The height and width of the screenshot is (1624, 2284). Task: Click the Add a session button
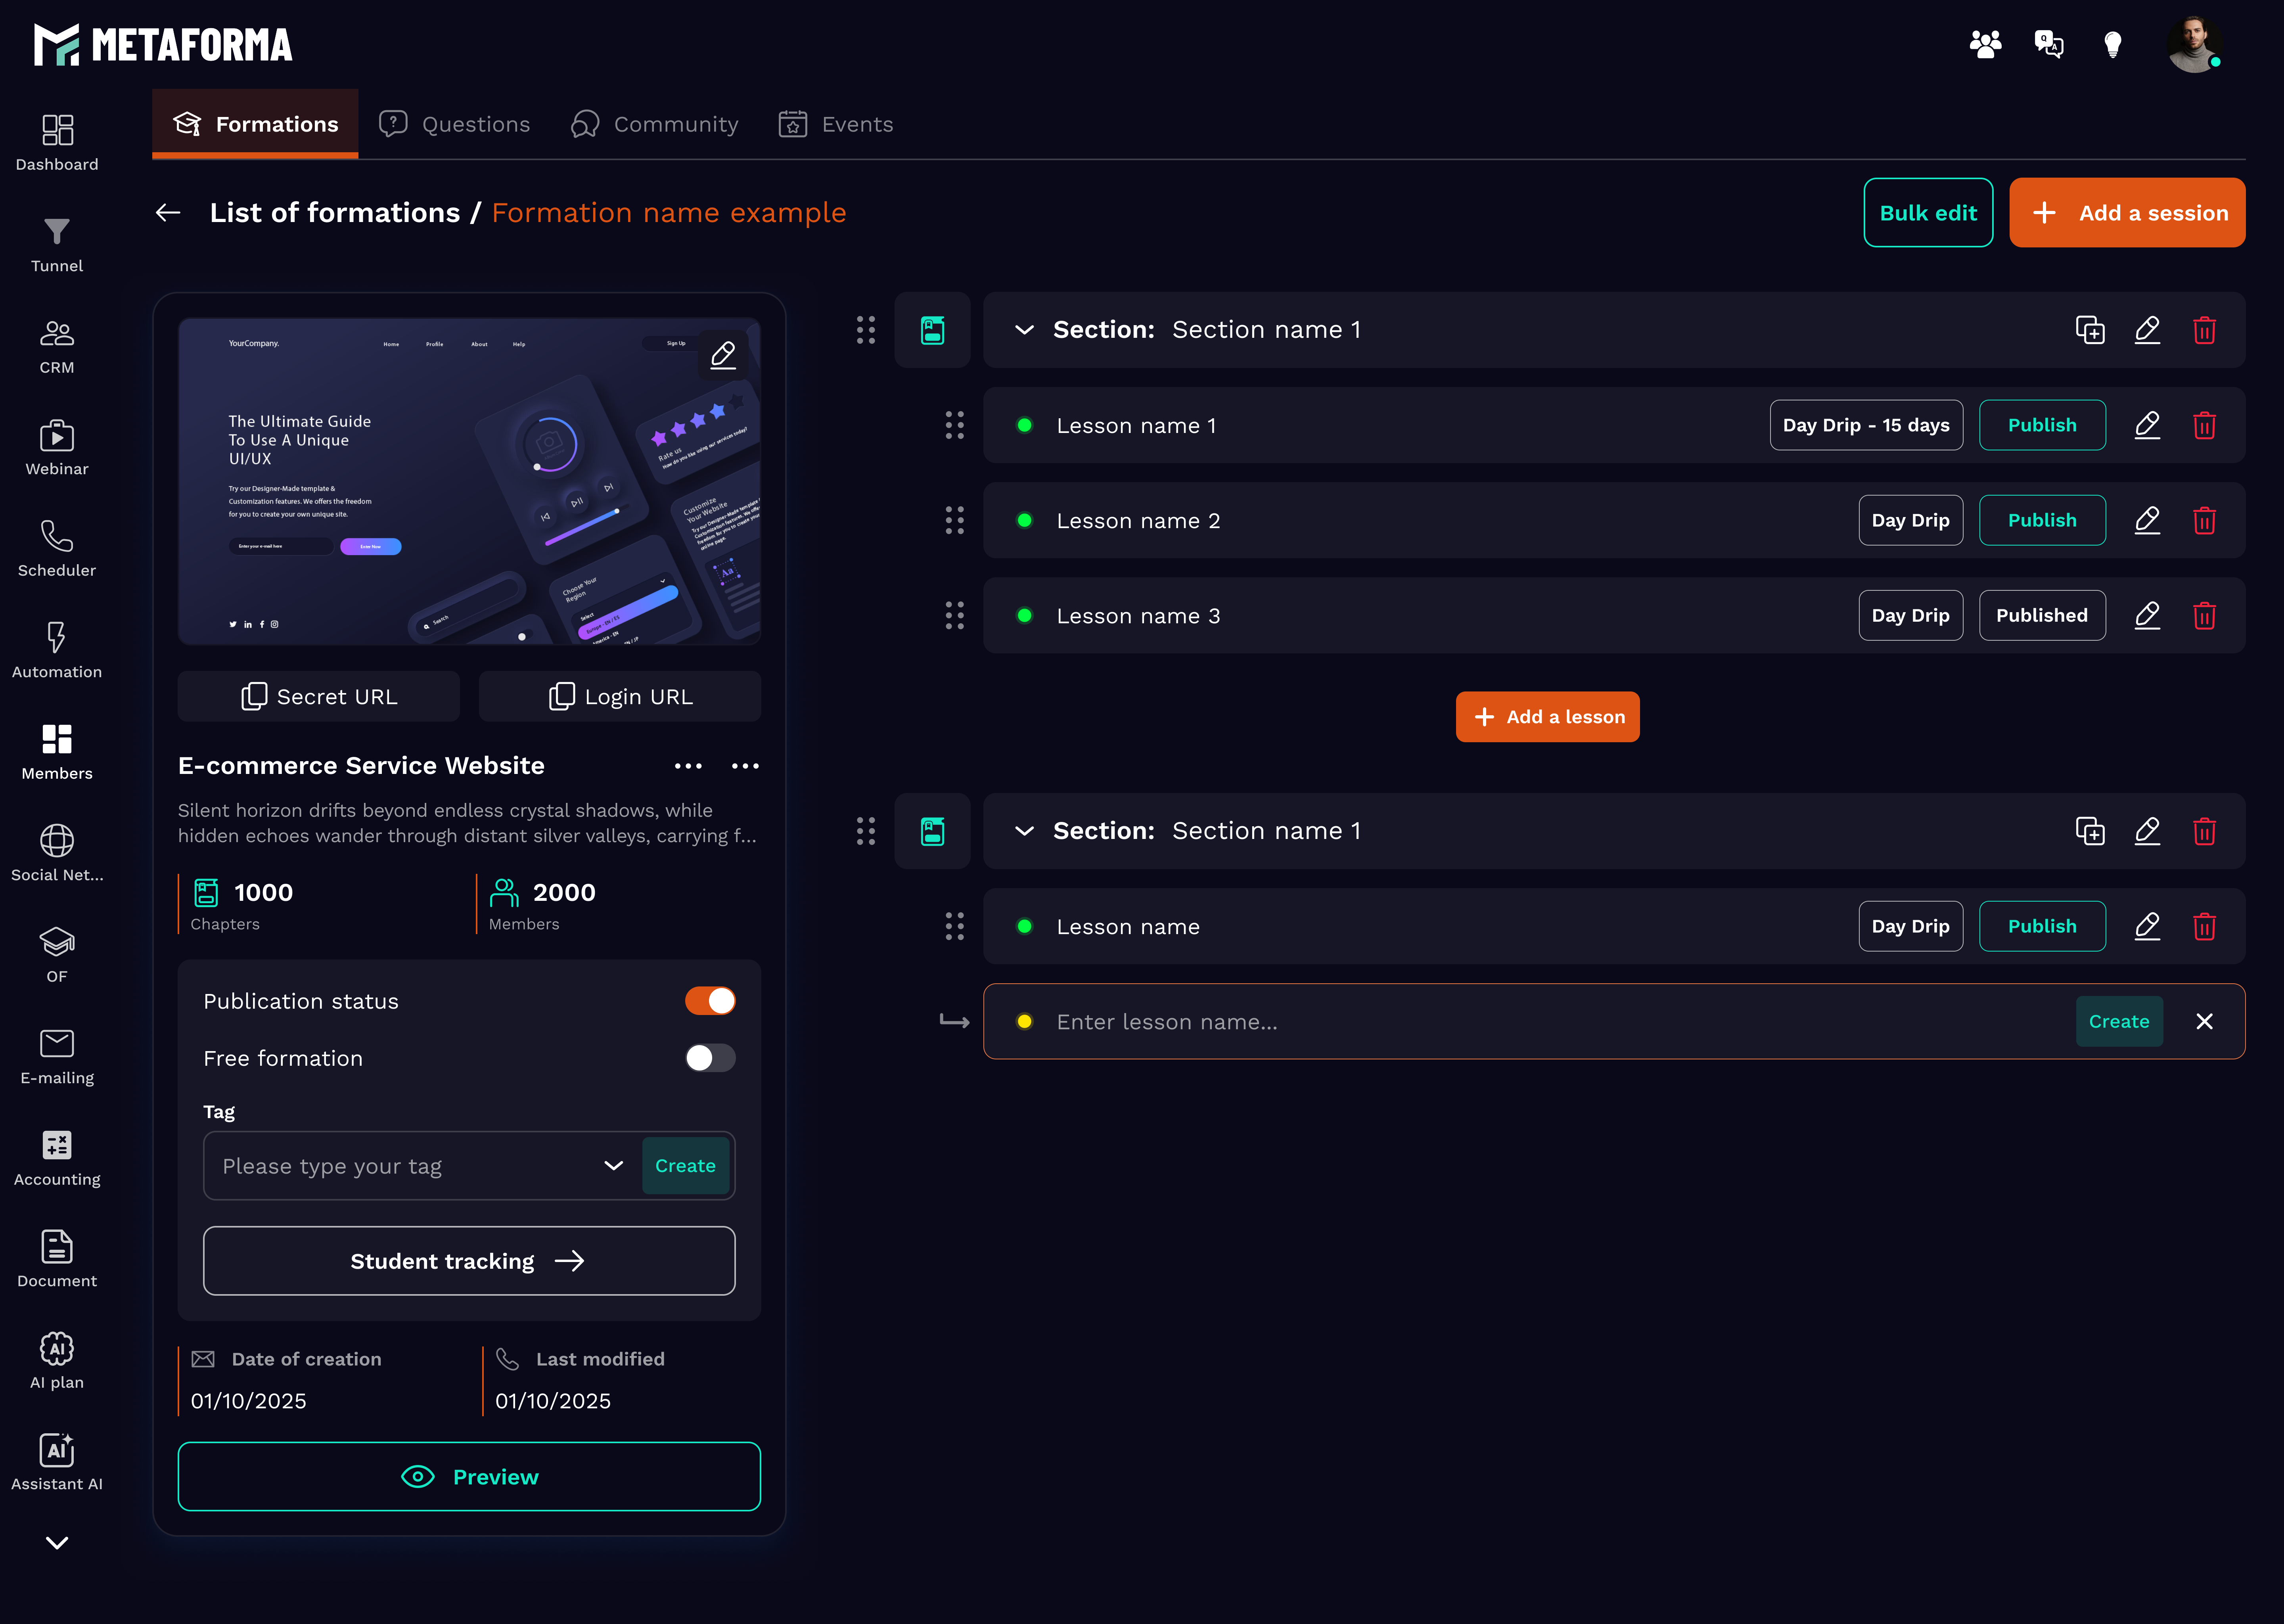click(x=2127, y=213)
